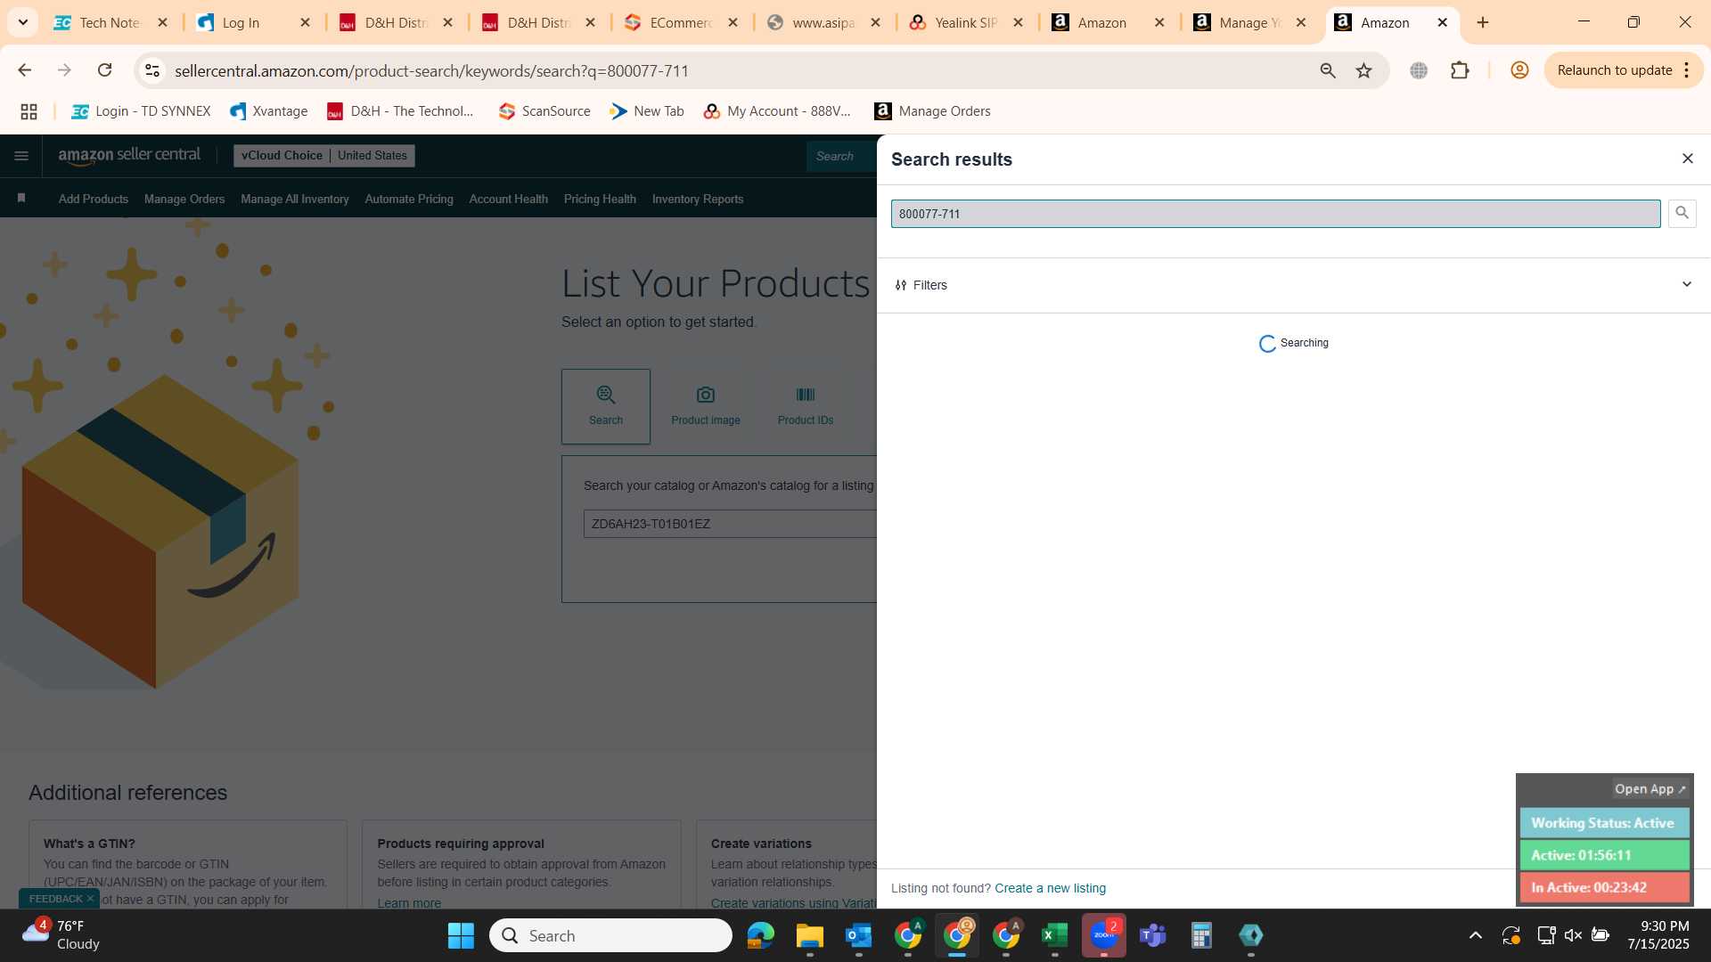Select the Product IDs barcode option
This screenshot has height=962, width=1711.
point(806,406)
